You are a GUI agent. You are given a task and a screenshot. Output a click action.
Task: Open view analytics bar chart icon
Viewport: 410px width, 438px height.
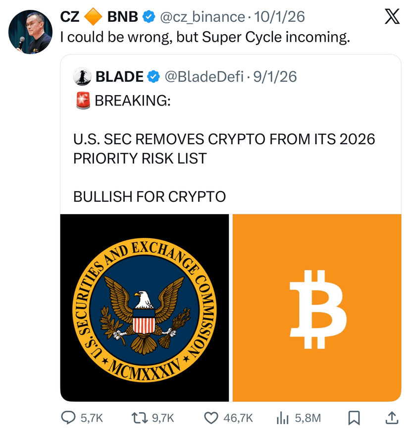point(282,418)
